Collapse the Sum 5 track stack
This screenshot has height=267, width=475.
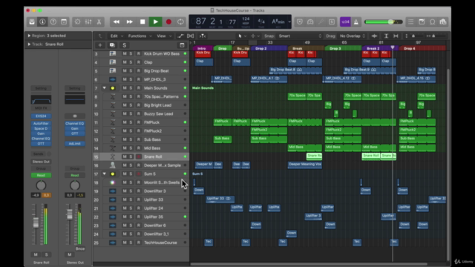104,174
